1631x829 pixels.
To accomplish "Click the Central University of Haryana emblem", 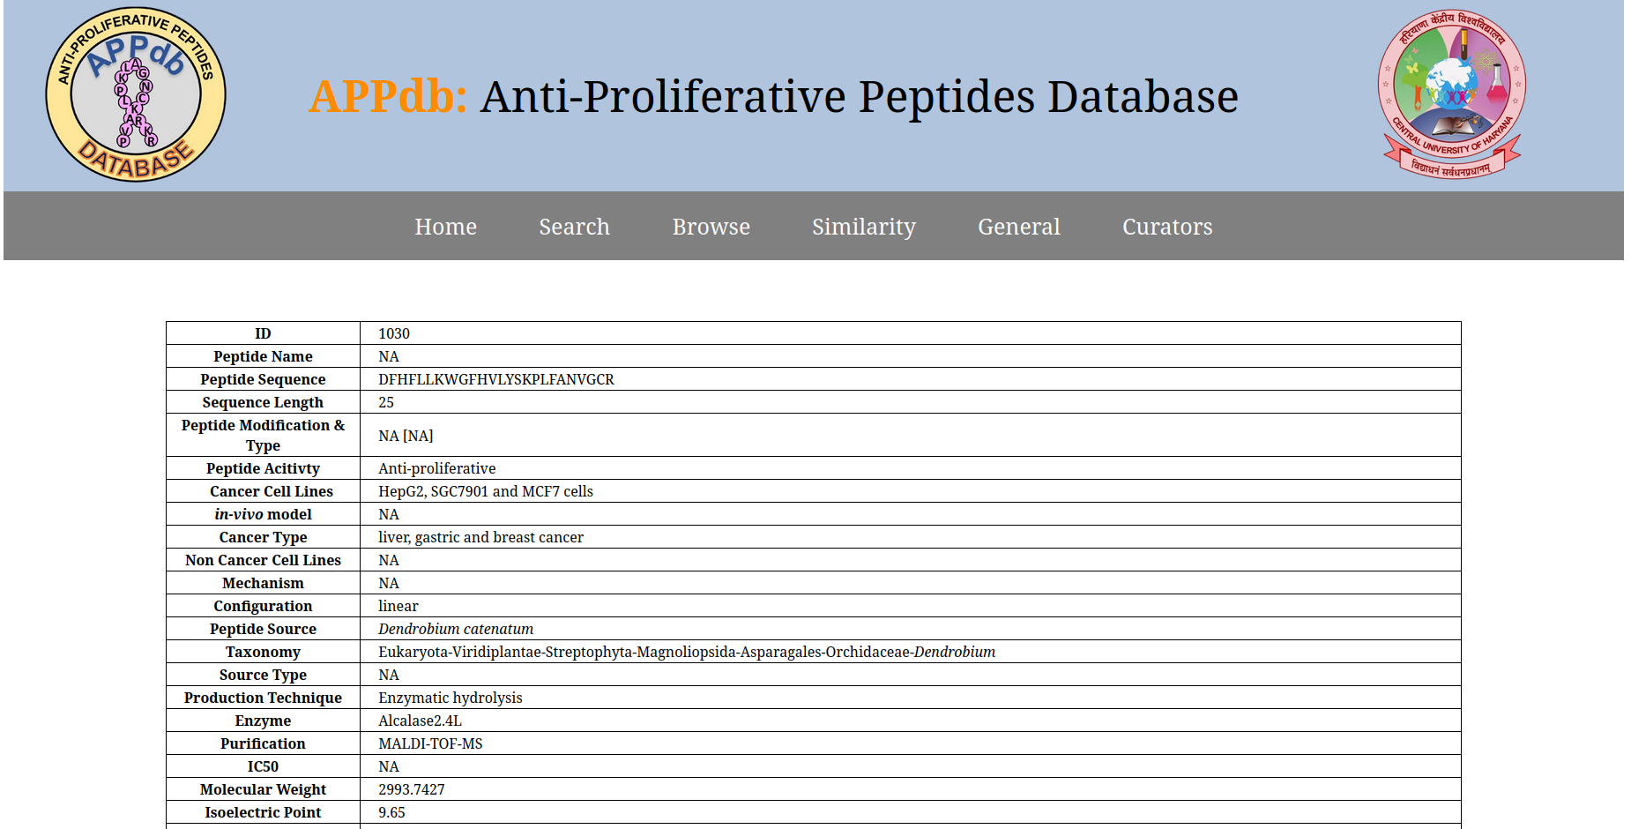I will [x=1452, y=94].
